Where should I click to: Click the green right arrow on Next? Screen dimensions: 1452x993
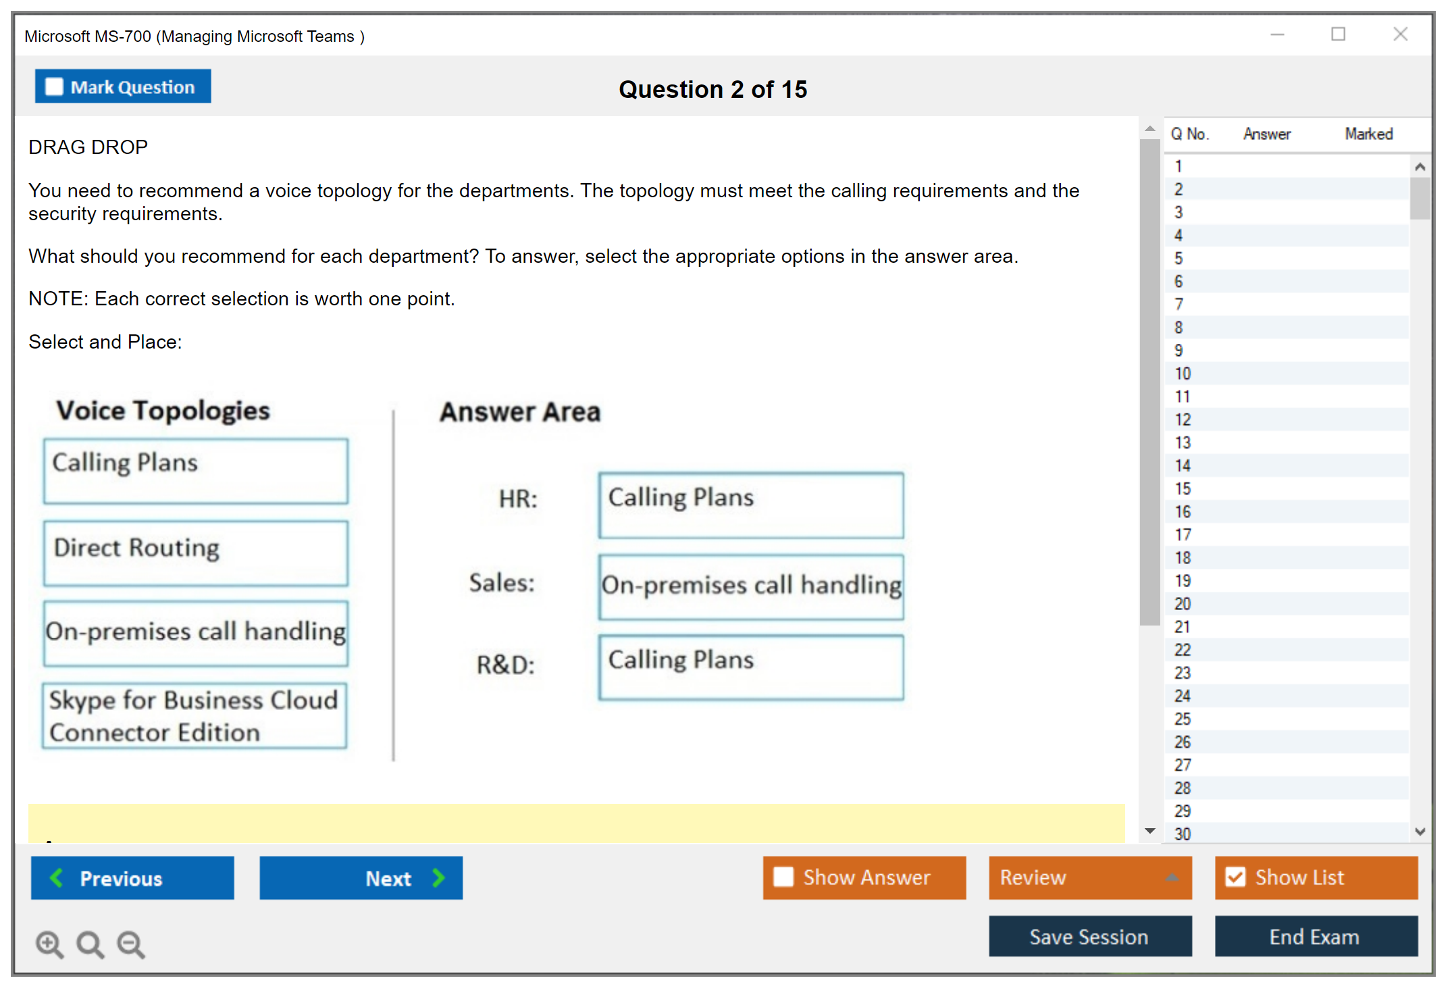point(438,877)
